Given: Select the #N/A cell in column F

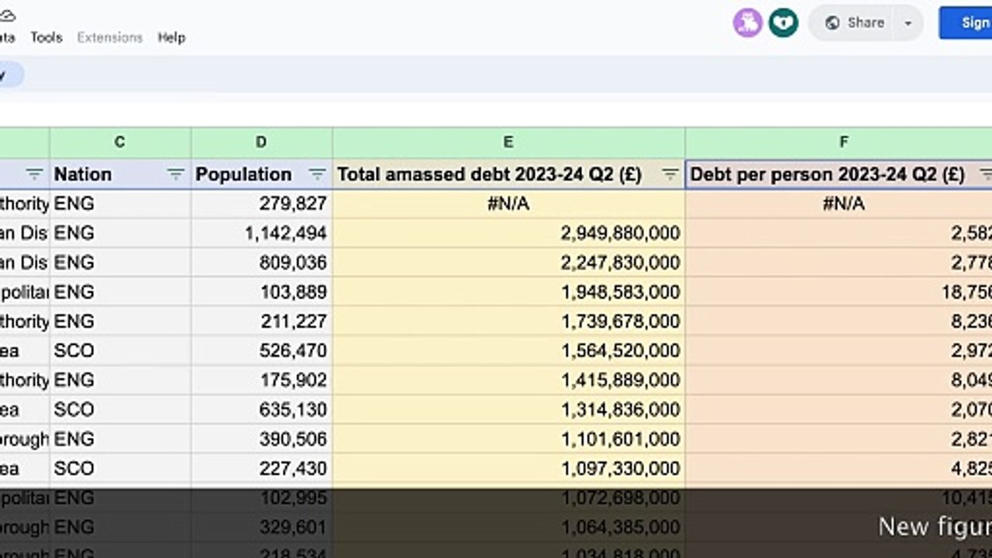Looking at the screenshot, I should point(839,204).
